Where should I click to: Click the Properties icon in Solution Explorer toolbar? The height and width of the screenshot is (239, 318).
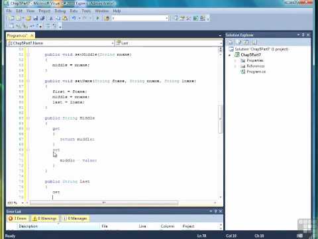click(231, 42)
